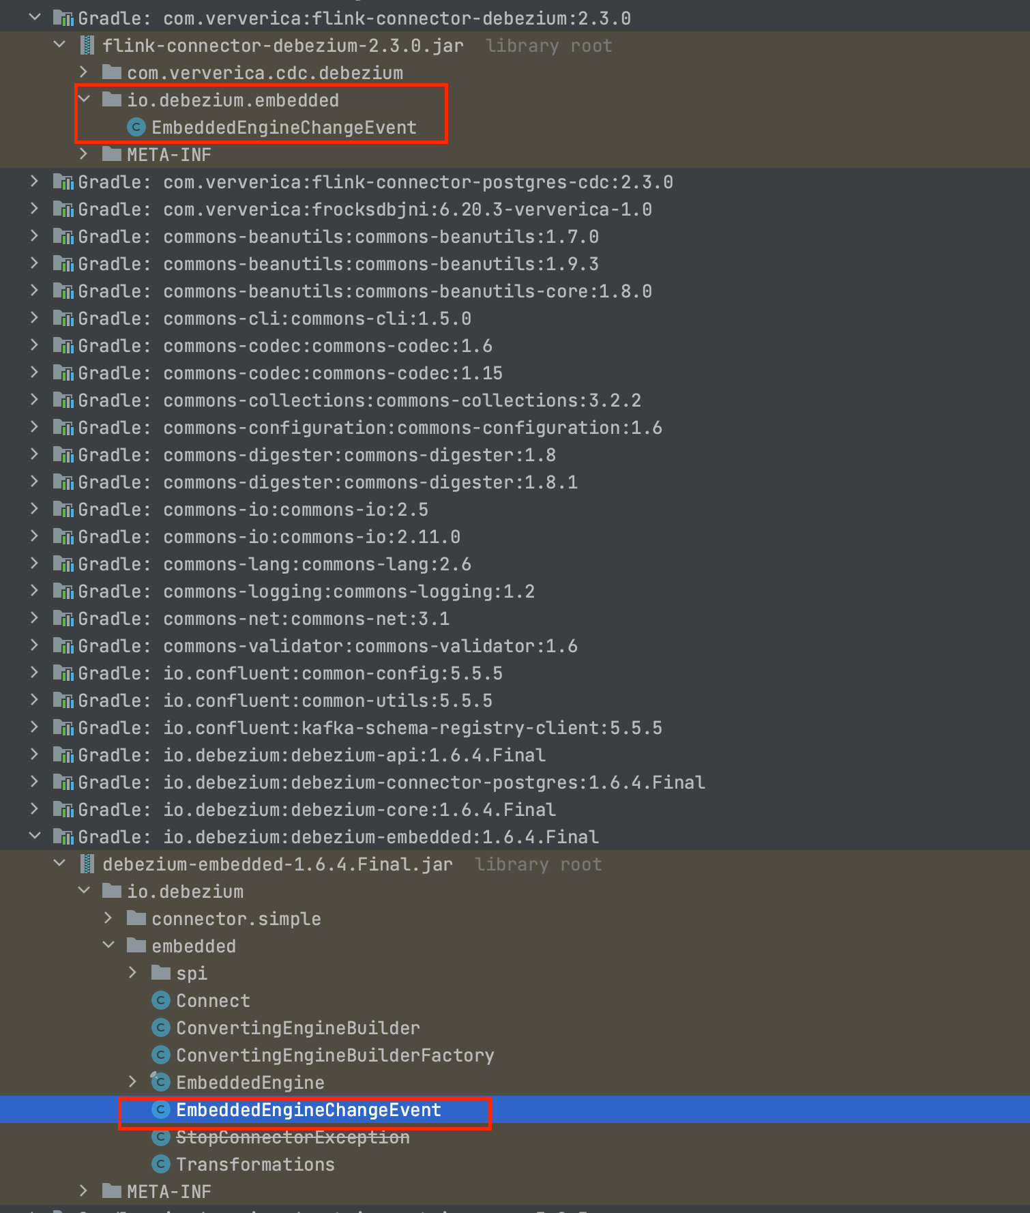This screenshot has height=1213, width=1030.
Task: Select the deprecated StopConnectorException class name
Action: click(x=293, y=1137)
